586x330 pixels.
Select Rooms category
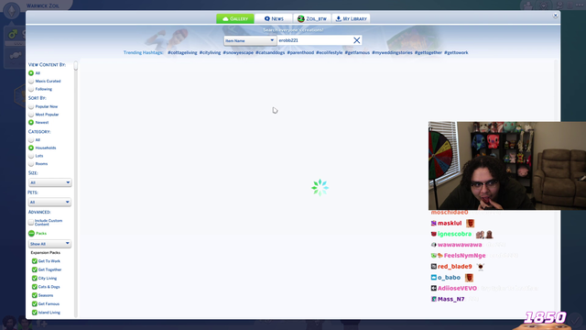click(x=31, y=164)
